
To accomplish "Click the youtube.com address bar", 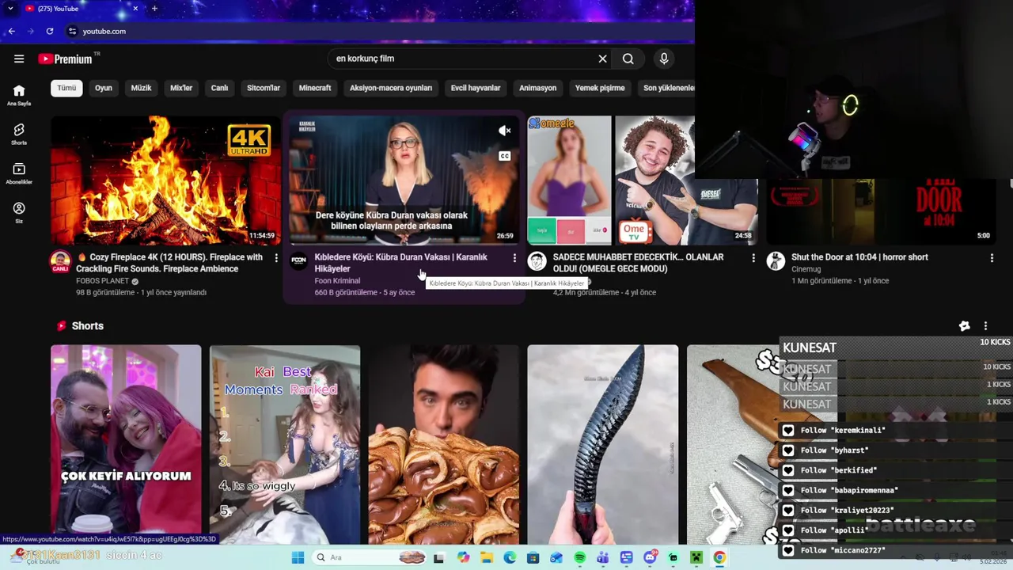I will (380, 31).
